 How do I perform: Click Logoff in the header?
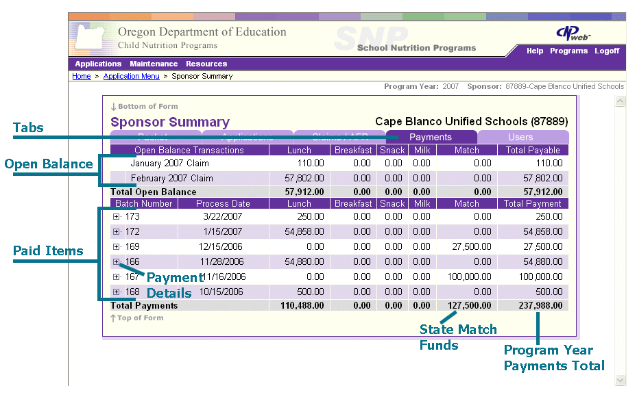[607, 51]
